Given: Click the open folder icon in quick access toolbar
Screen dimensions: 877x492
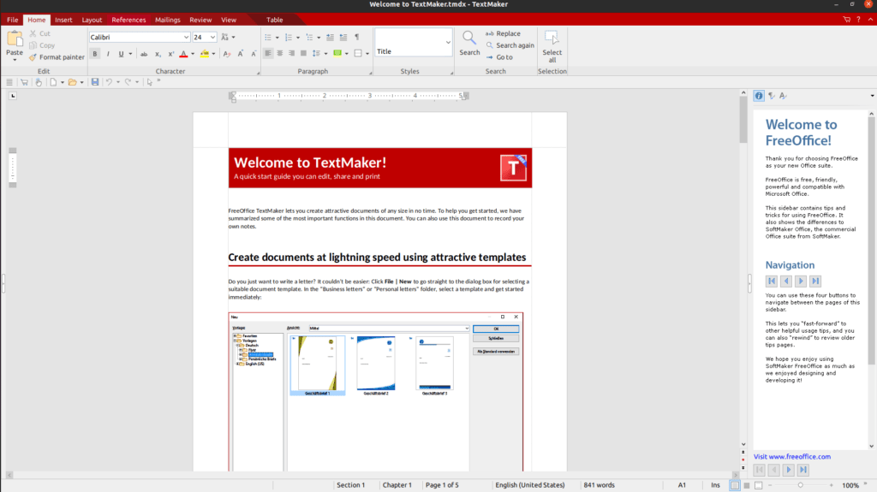Looking at the screenshot, I should click(72, 82).
